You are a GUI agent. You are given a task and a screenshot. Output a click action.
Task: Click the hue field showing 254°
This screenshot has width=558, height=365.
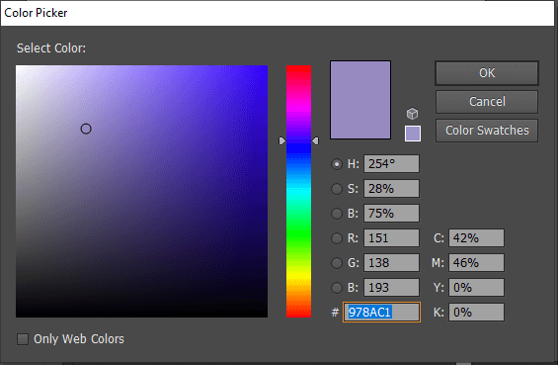(391, 164)
